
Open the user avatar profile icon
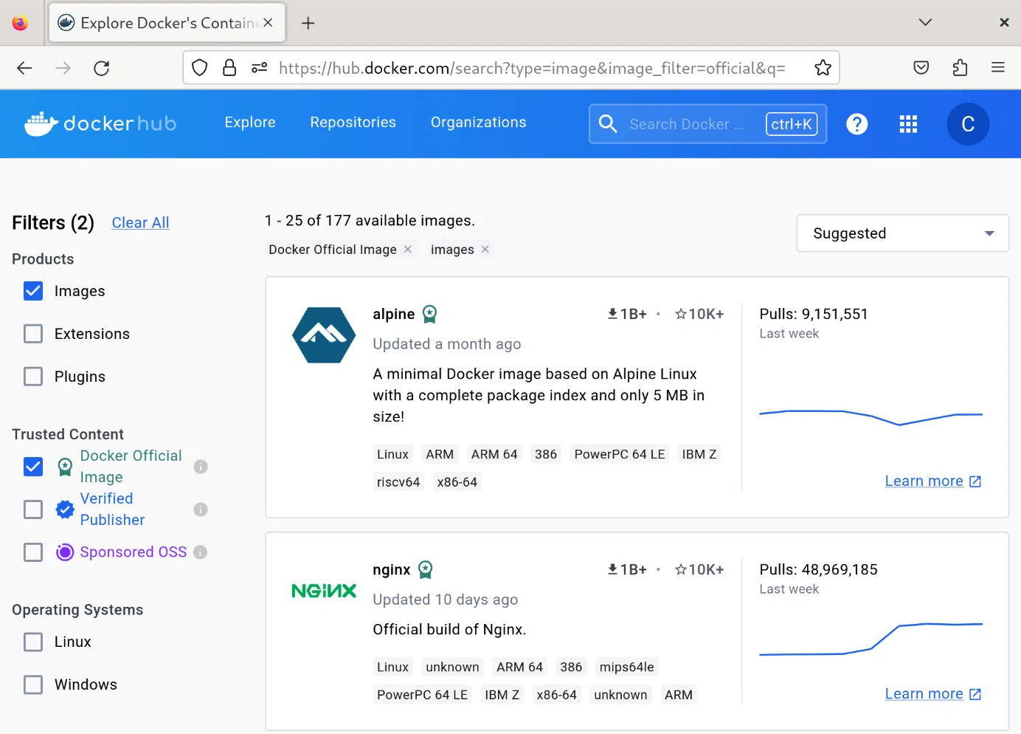968,124
